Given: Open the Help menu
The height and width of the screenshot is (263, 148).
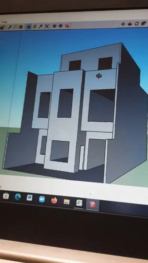Looking at the screenshot, I should tap(4, 22).
